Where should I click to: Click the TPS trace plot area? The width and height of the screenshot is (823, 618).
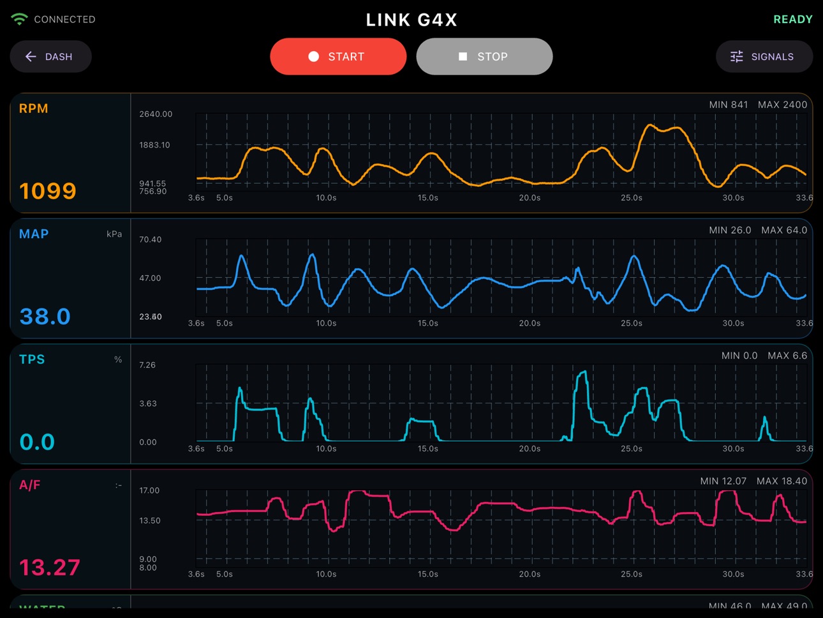pos(501,403)
